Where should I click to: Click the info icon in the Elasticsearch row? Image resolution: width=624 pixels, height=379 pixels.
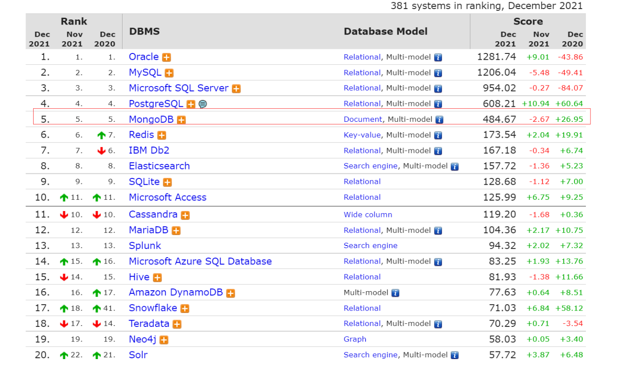coord(455,167)
